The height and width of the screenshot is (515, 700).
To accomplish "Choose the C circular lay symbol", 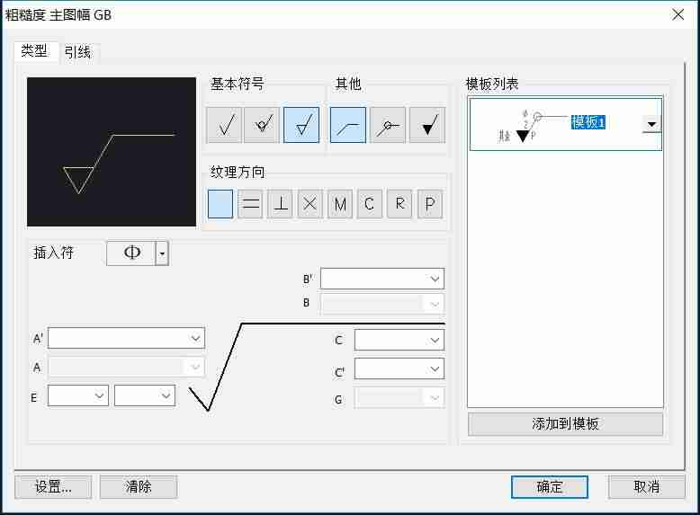I will (370, 204).
